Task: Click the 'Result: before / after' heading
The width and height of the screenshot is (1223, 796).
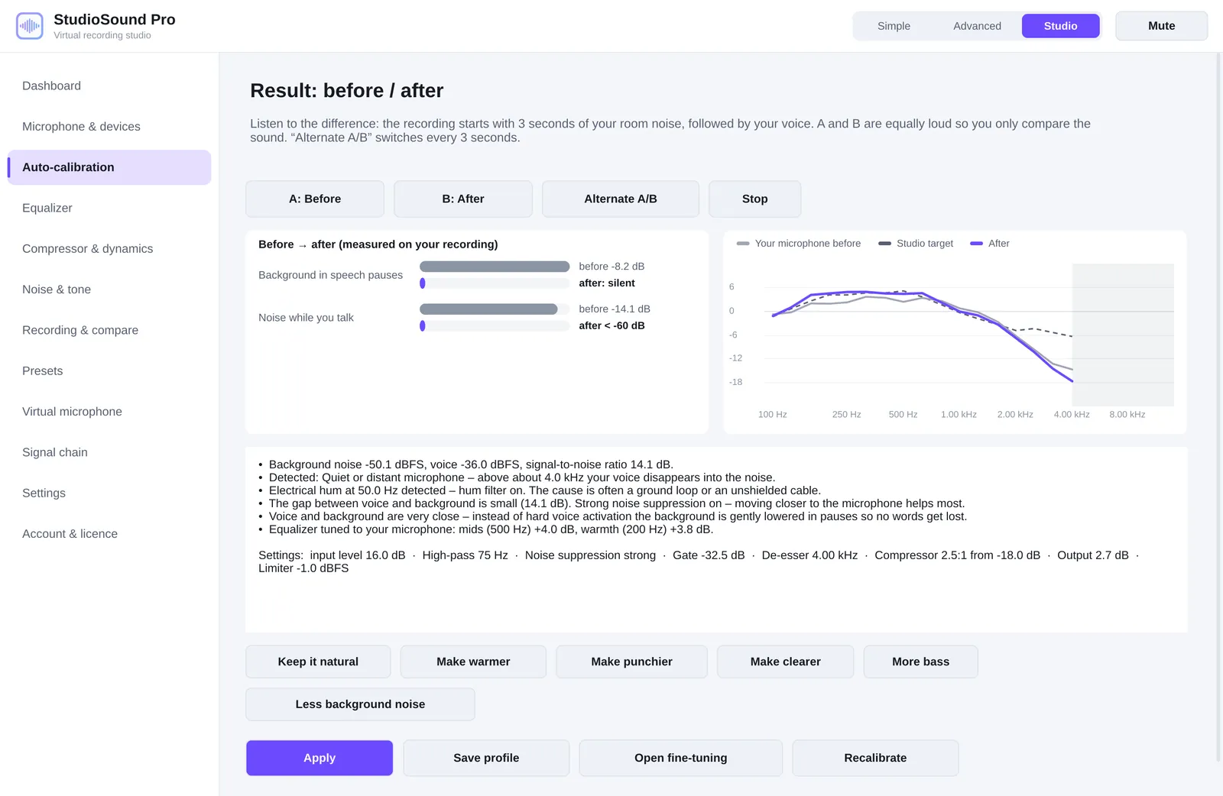Action: tap(347, 91)
